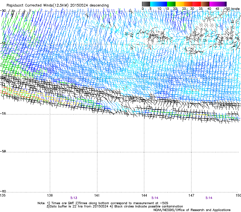
Task: Click the '141' longitude label
Action: click(x=97, y=195)
